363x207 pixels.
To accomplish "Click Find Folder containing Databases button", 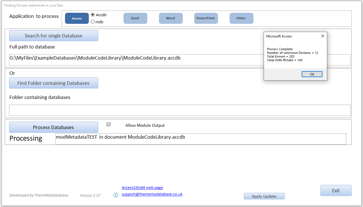I will click(54, 83).
